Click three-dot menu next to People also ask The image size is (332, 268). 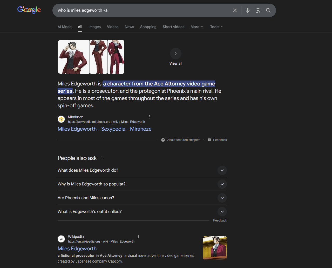102,158
